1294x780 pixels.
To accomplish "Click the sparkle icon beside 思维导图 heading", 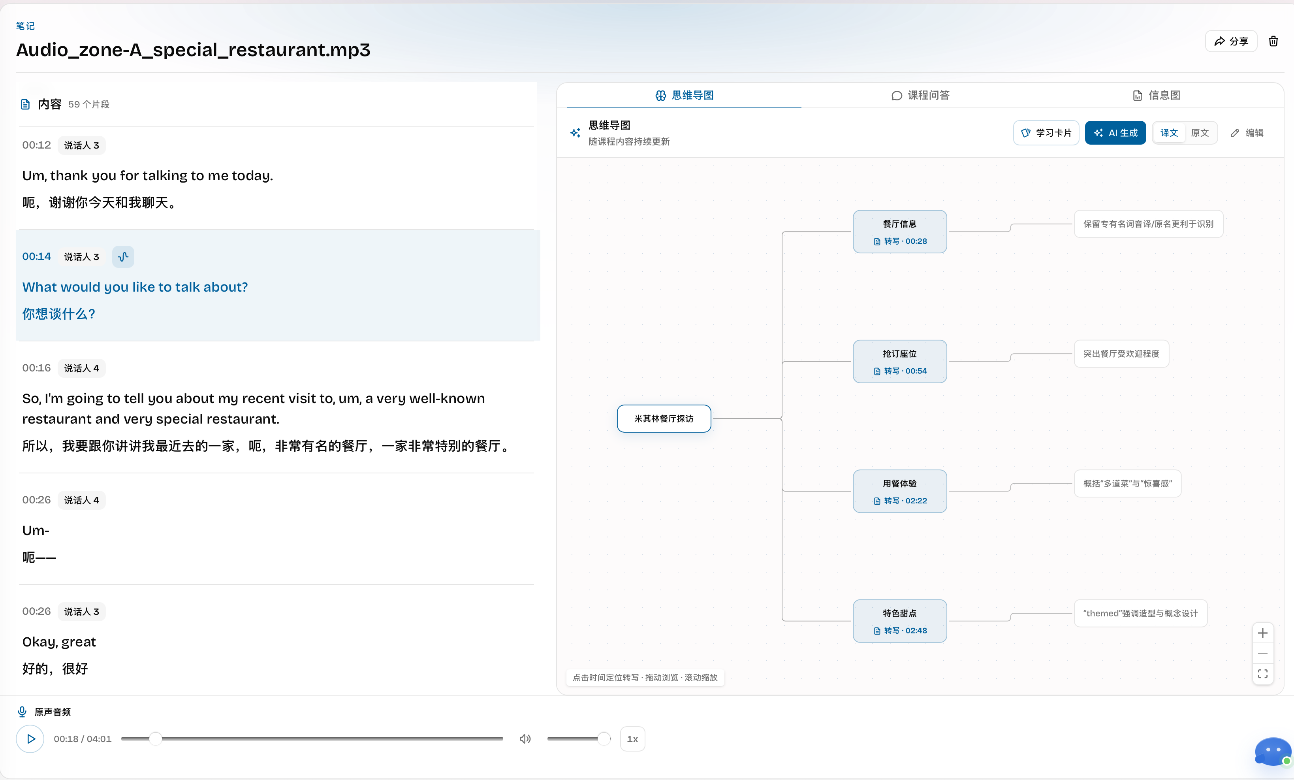I will [x=576, y=132].
